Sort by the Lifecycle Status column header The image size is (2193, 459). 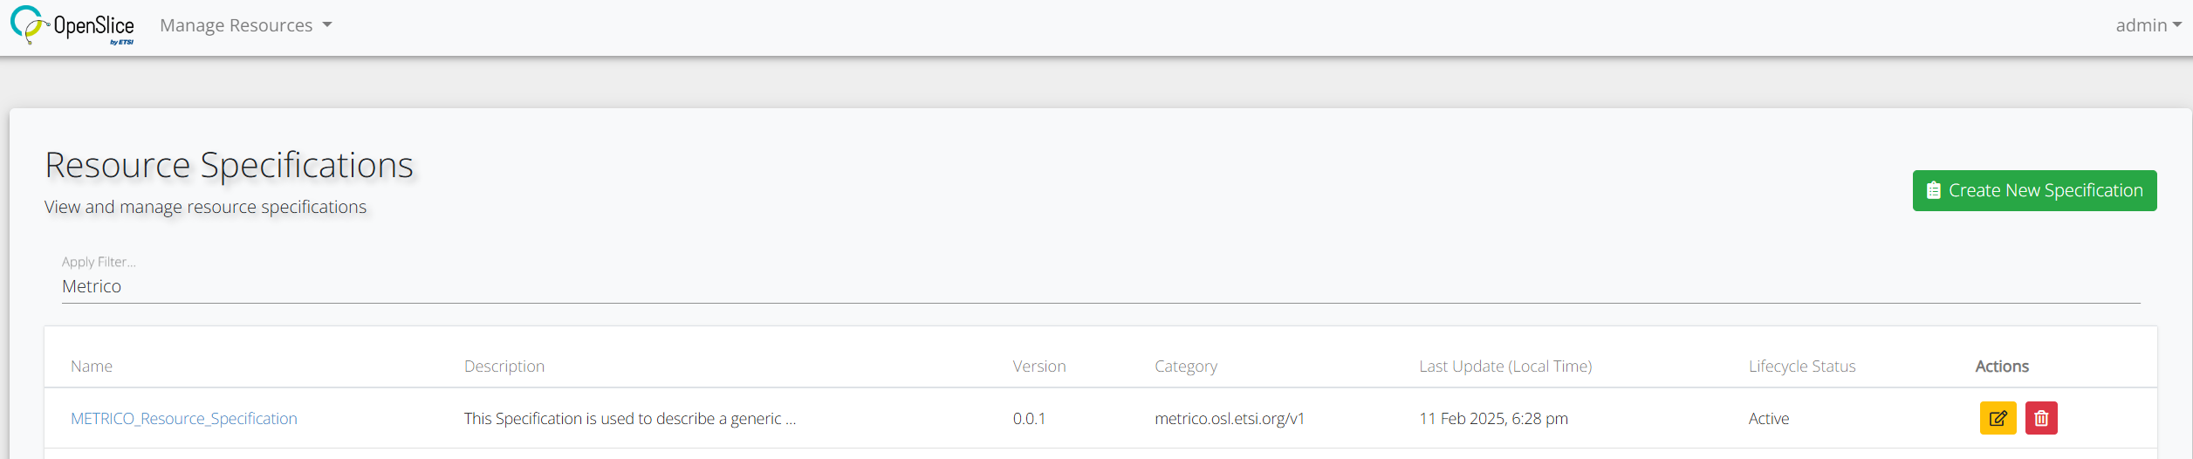point(1802,367)
